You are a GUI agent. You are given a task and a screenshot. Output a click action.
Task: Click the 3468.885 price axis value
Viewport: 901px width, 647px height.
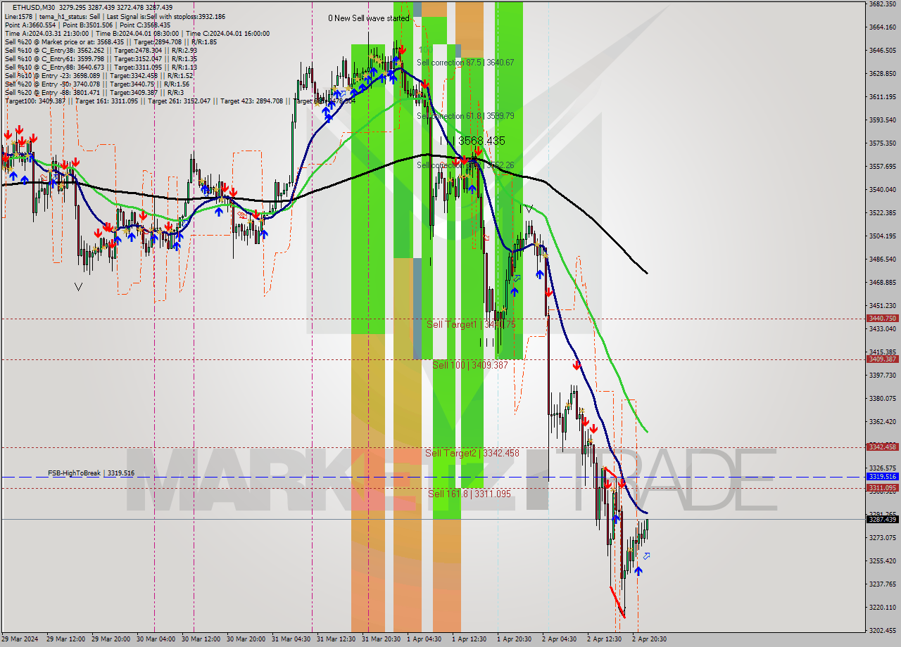click(883, 283)
